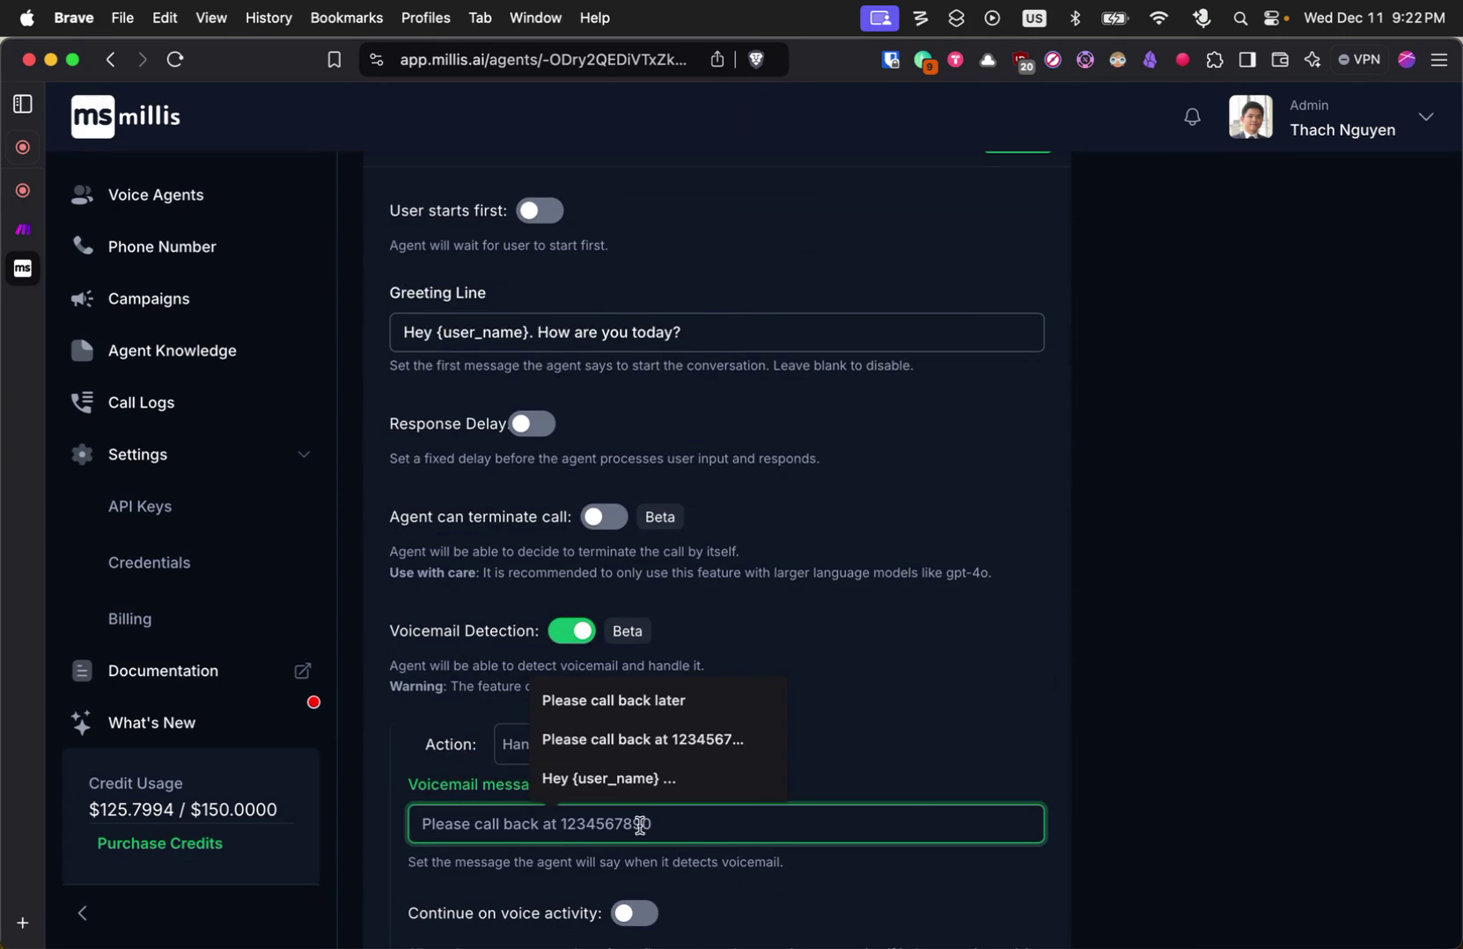
Task: Toggle the brave VPN button
Action: click(x=1359, y=59)
